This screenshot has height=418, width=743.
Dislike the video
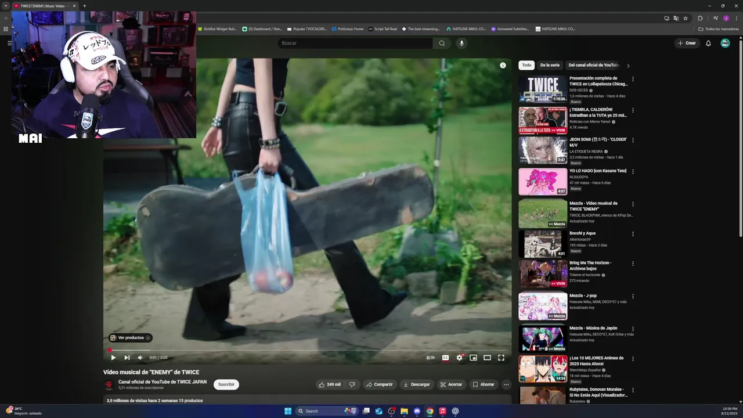pyautogui.click(x=352, y=384)
